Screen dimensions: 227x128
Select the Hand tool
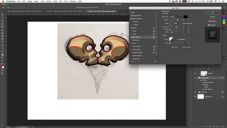pos(2,54)
